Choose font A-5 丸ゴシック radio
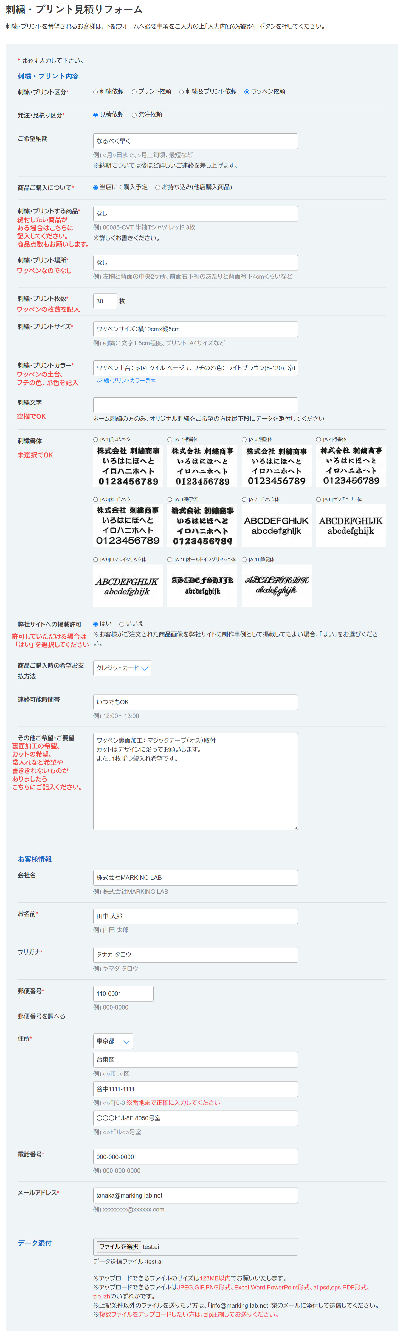403x1338 pixels. click(x=95, y=500)
